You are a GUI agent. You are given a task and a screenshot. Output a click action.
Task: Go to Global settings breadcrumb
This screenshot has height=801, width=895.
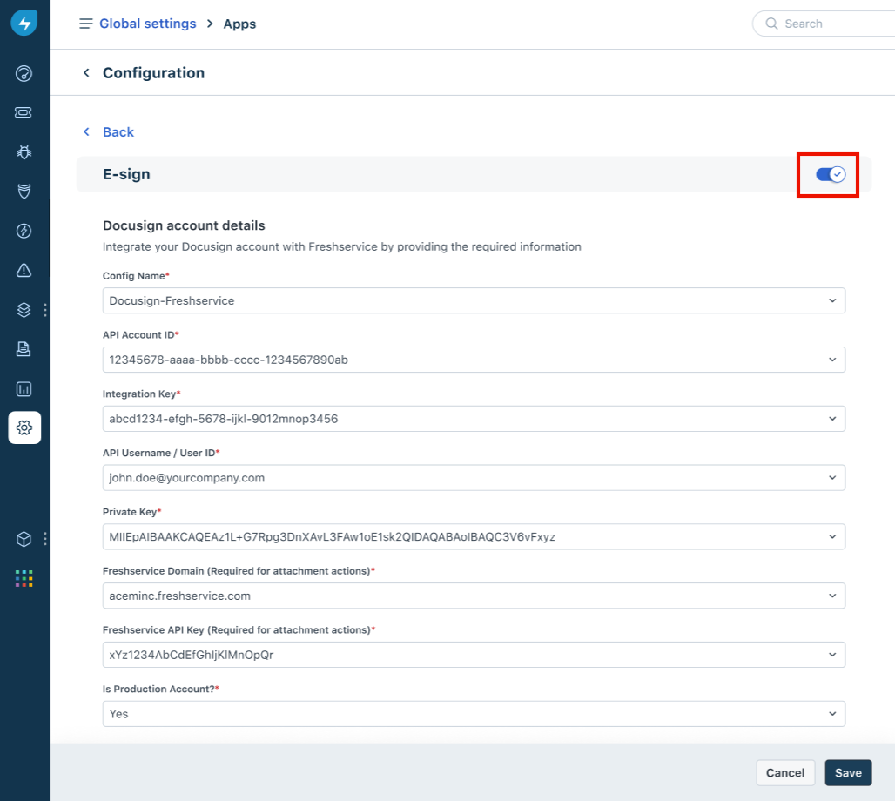[x=148, y=24]
